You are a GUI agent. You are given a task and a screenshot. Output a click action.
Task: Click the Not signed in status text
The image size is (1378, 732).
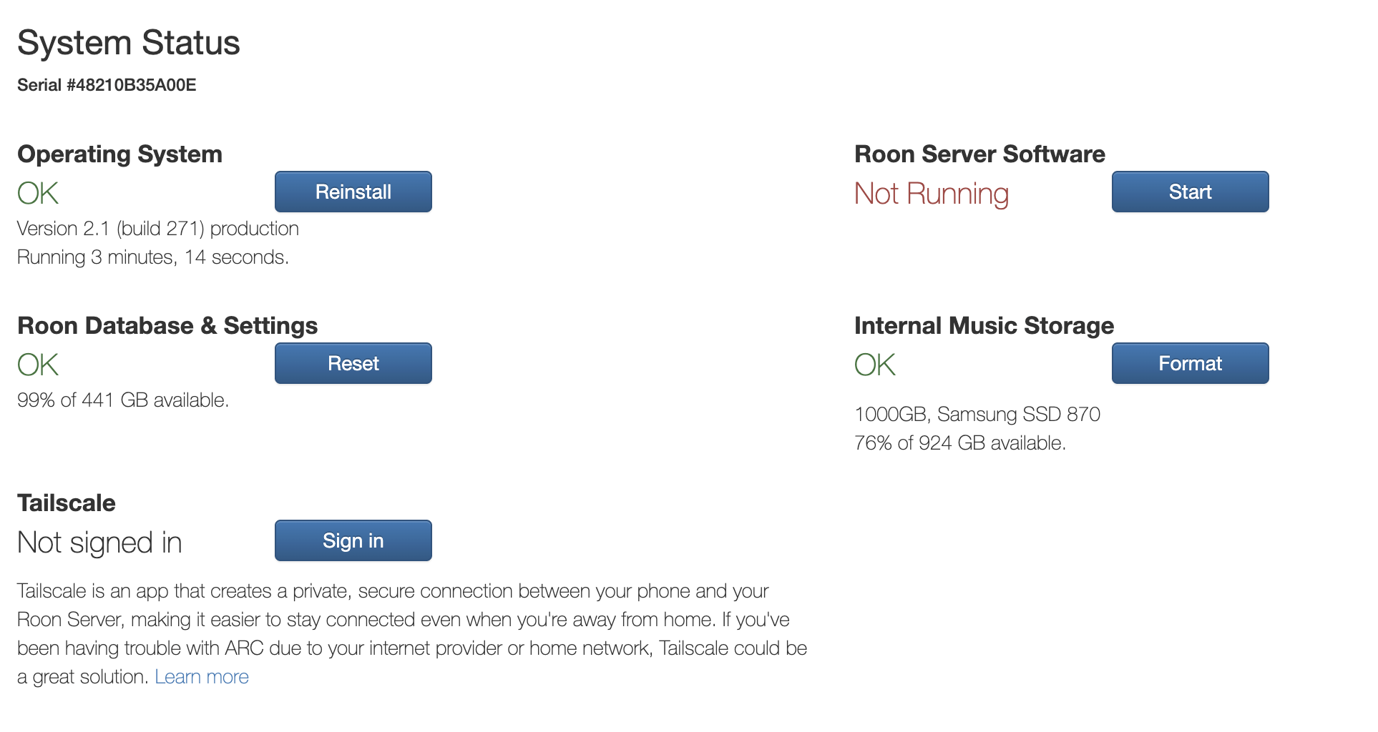pos(99,543)
